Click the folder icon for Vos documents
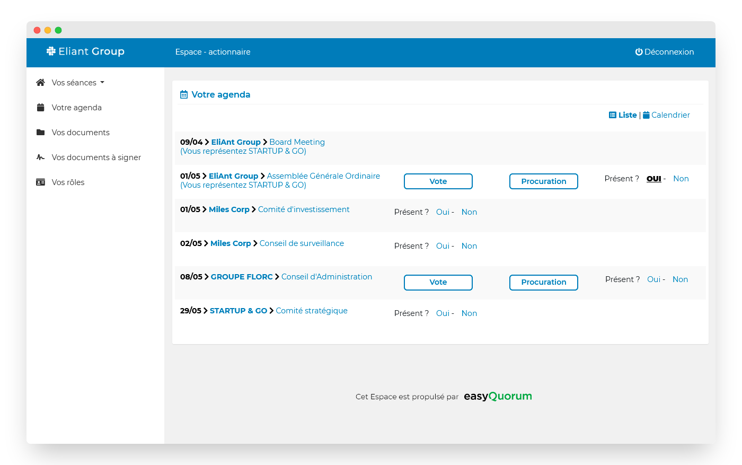This screenshot has width=742, height=465. coord(40,133)
